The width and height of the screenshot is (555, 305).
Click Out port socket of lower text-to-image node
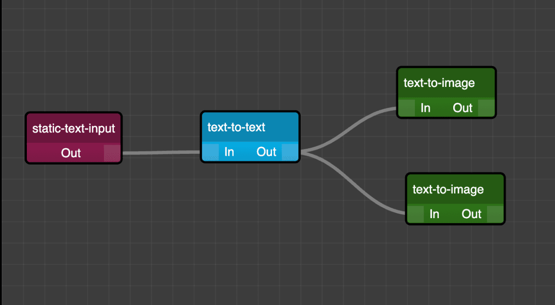[x=495, y=214]
